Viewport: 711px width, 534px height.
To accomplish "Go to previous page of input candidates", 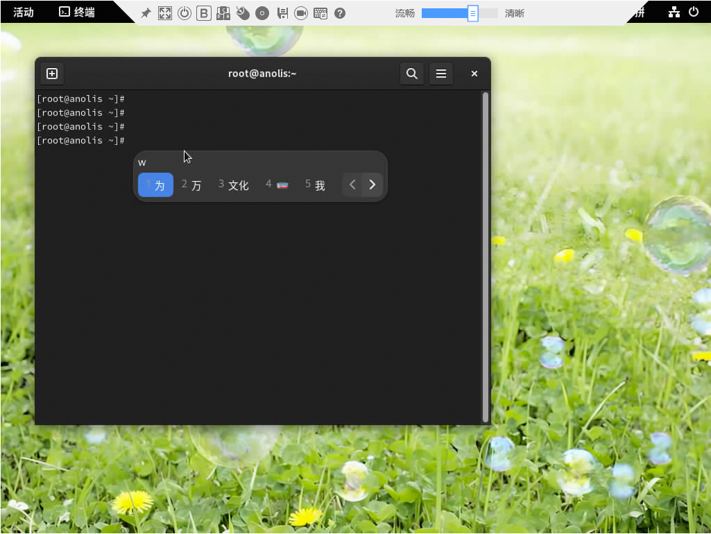I will pyautogui.click(x=352, y=185).
